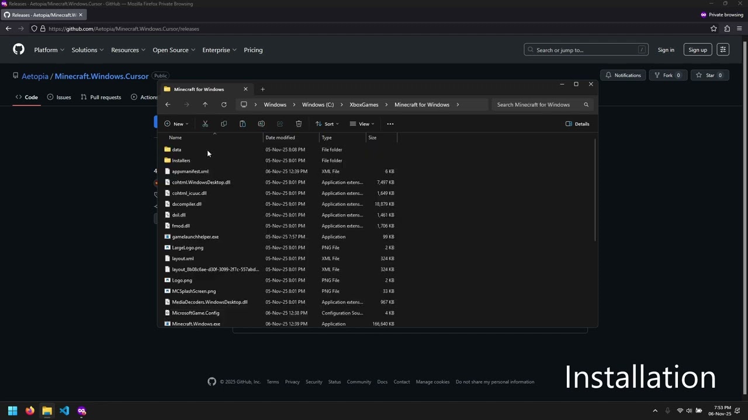Image resolution: width=748 pixels, height=420 pixels.
Task: Expand the chevron after Windows (C:) breadcrumb
Action: click(x=342, y=104)
